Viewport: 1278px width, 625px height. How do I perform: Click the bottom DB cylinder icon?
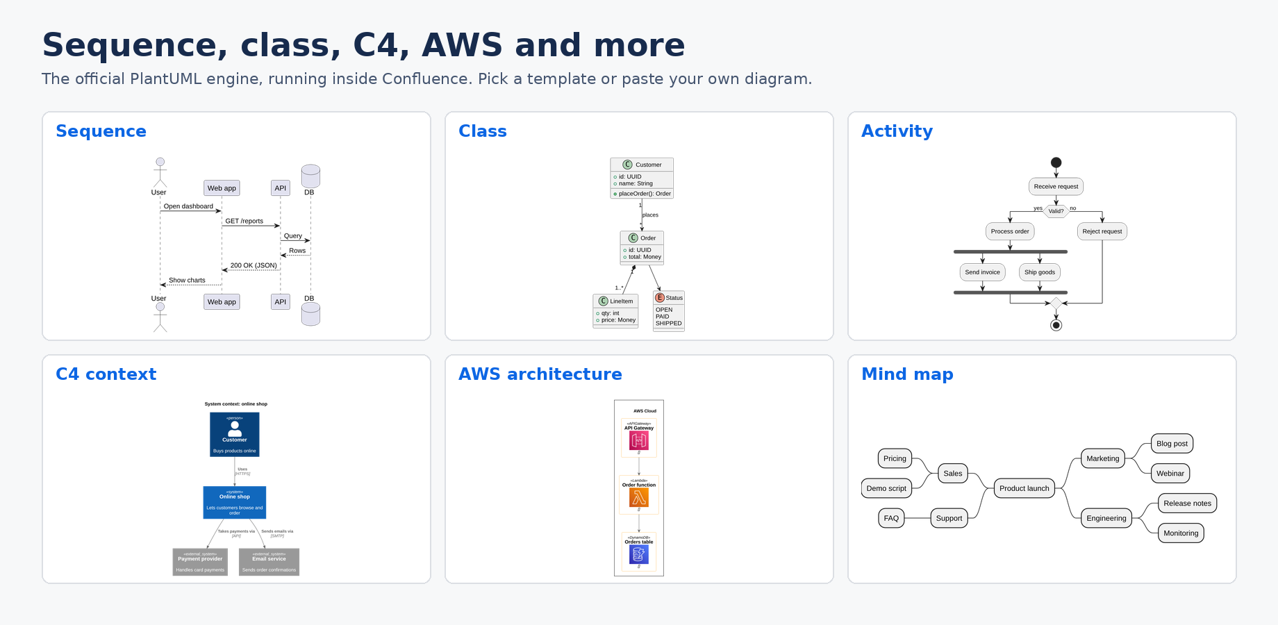pos(310,314)
